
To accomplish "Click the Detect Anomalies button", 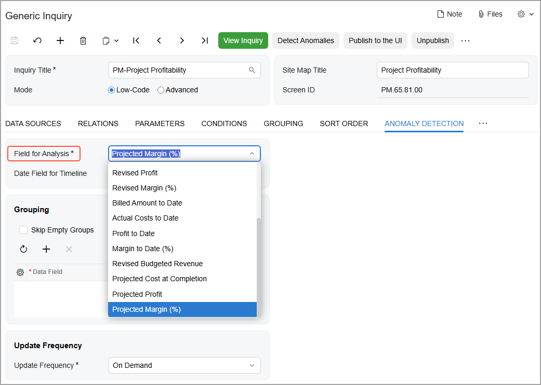I will click(306, 40).
